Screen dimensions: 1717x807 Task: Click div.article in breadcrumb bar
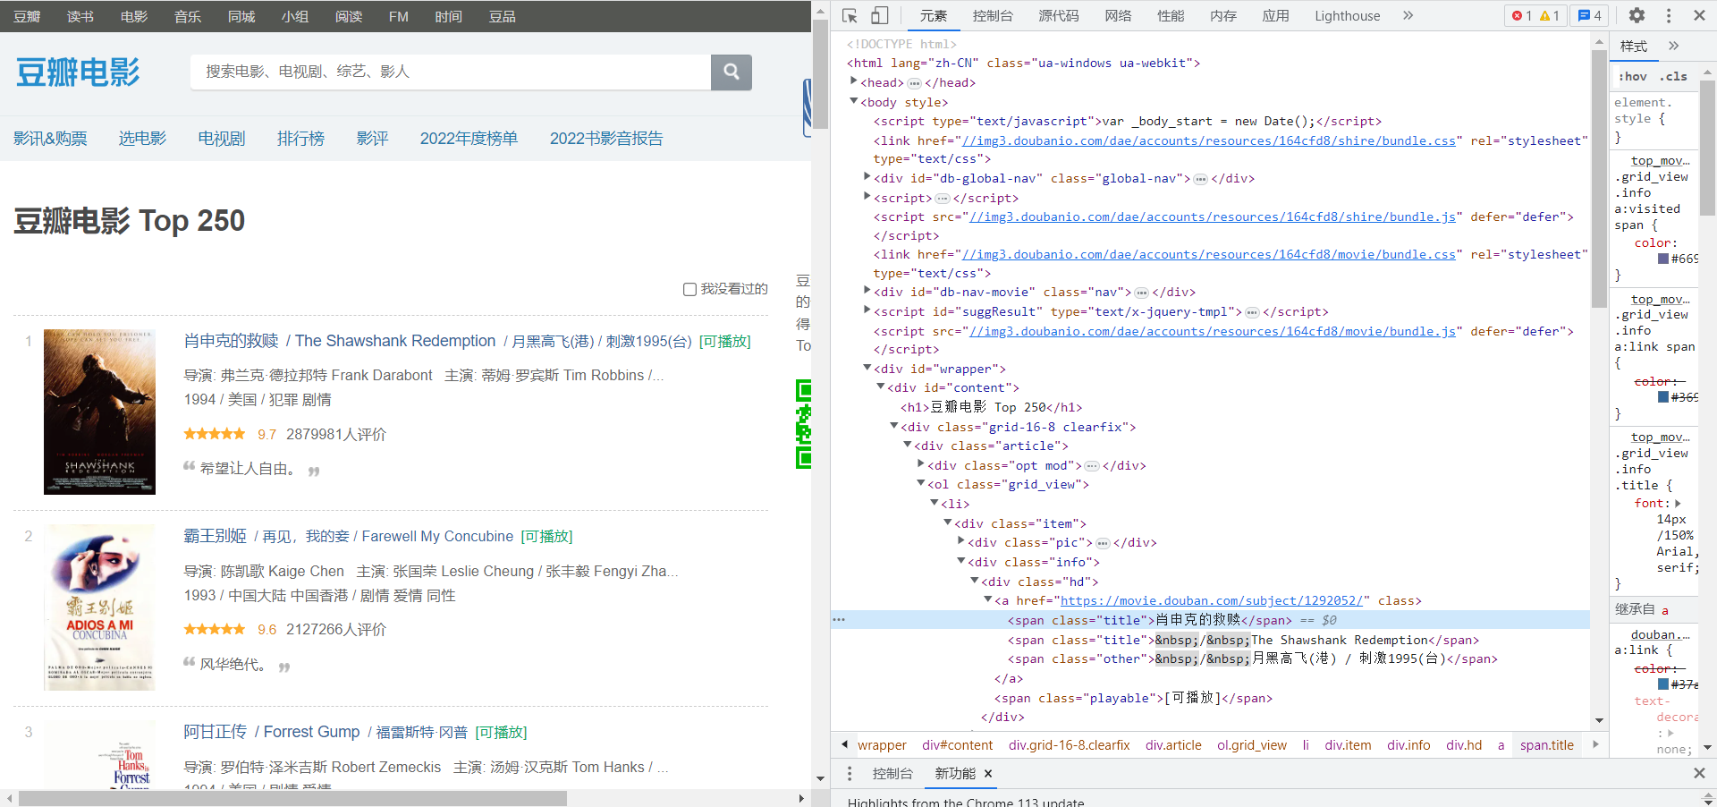tap(1173, 745)
